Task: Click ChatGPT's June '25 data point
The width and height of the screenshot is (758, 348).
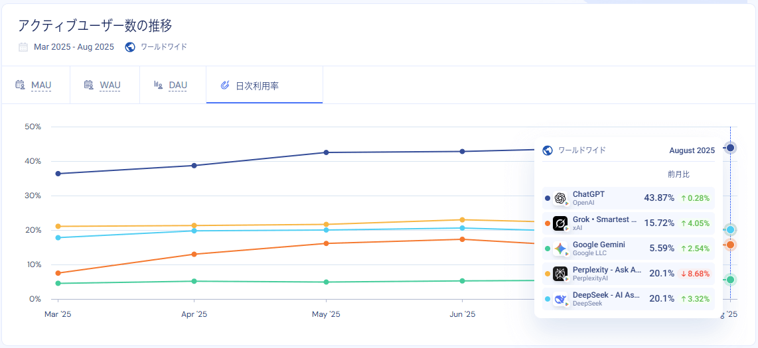Action: pyautogui.click(x=462, y=152)
